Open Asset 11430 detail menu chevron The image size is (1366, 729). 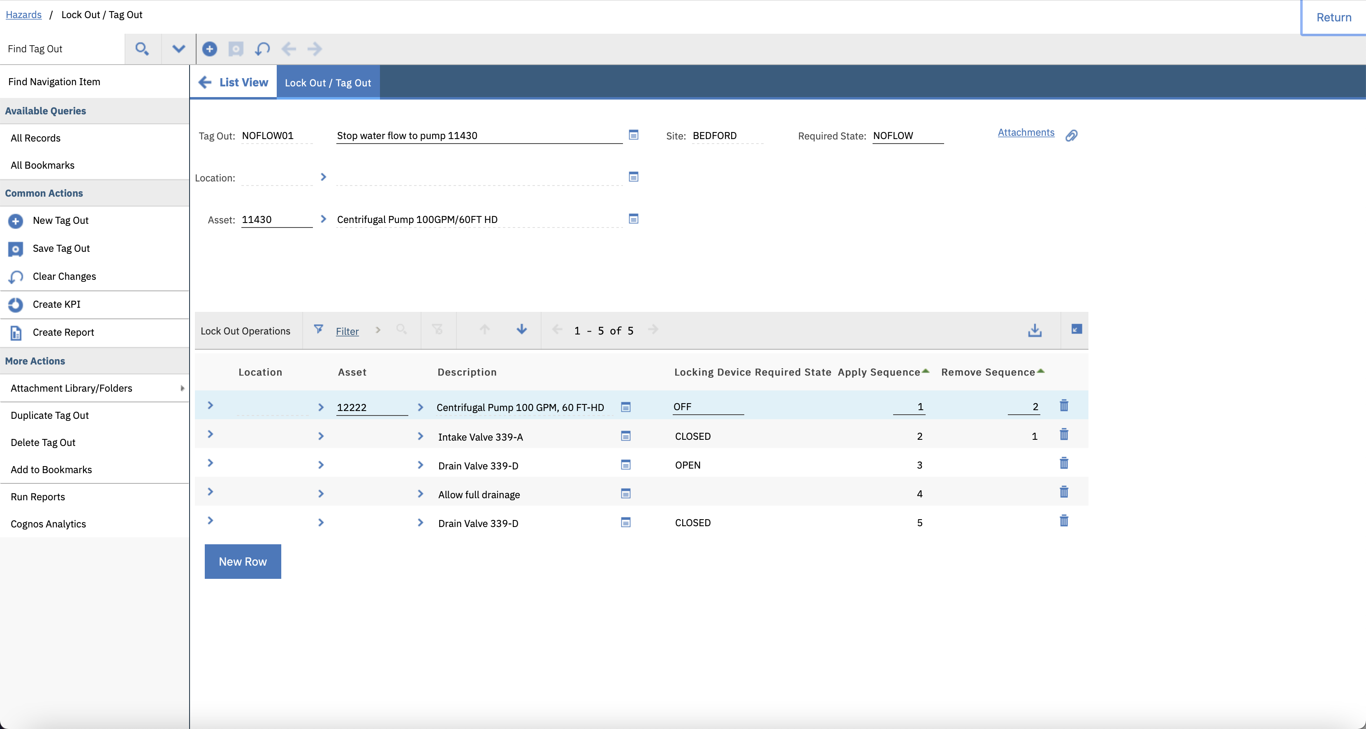coord(324,219)
